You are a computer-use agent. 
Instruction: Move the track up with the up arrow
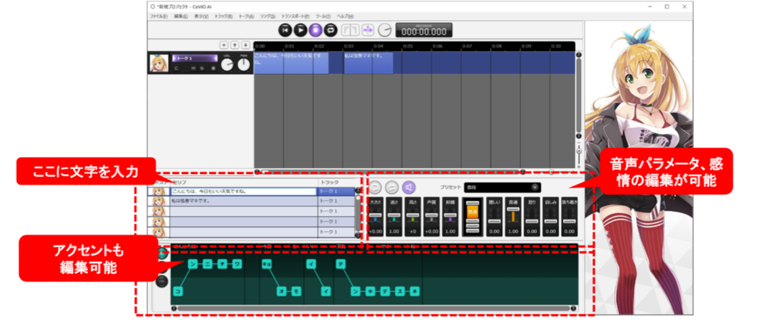point(235,45)
